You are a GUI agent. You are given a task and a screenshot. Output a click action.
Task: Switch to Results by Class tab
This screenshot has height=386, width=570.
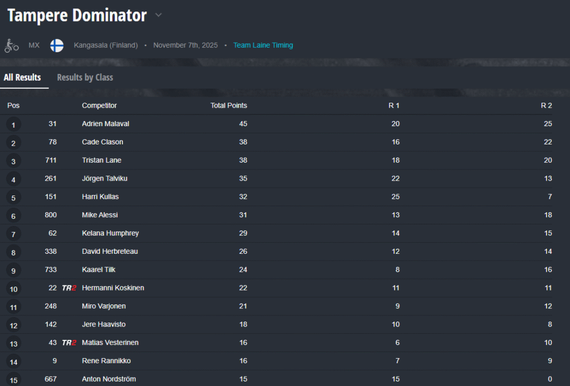tap(85, 78)
